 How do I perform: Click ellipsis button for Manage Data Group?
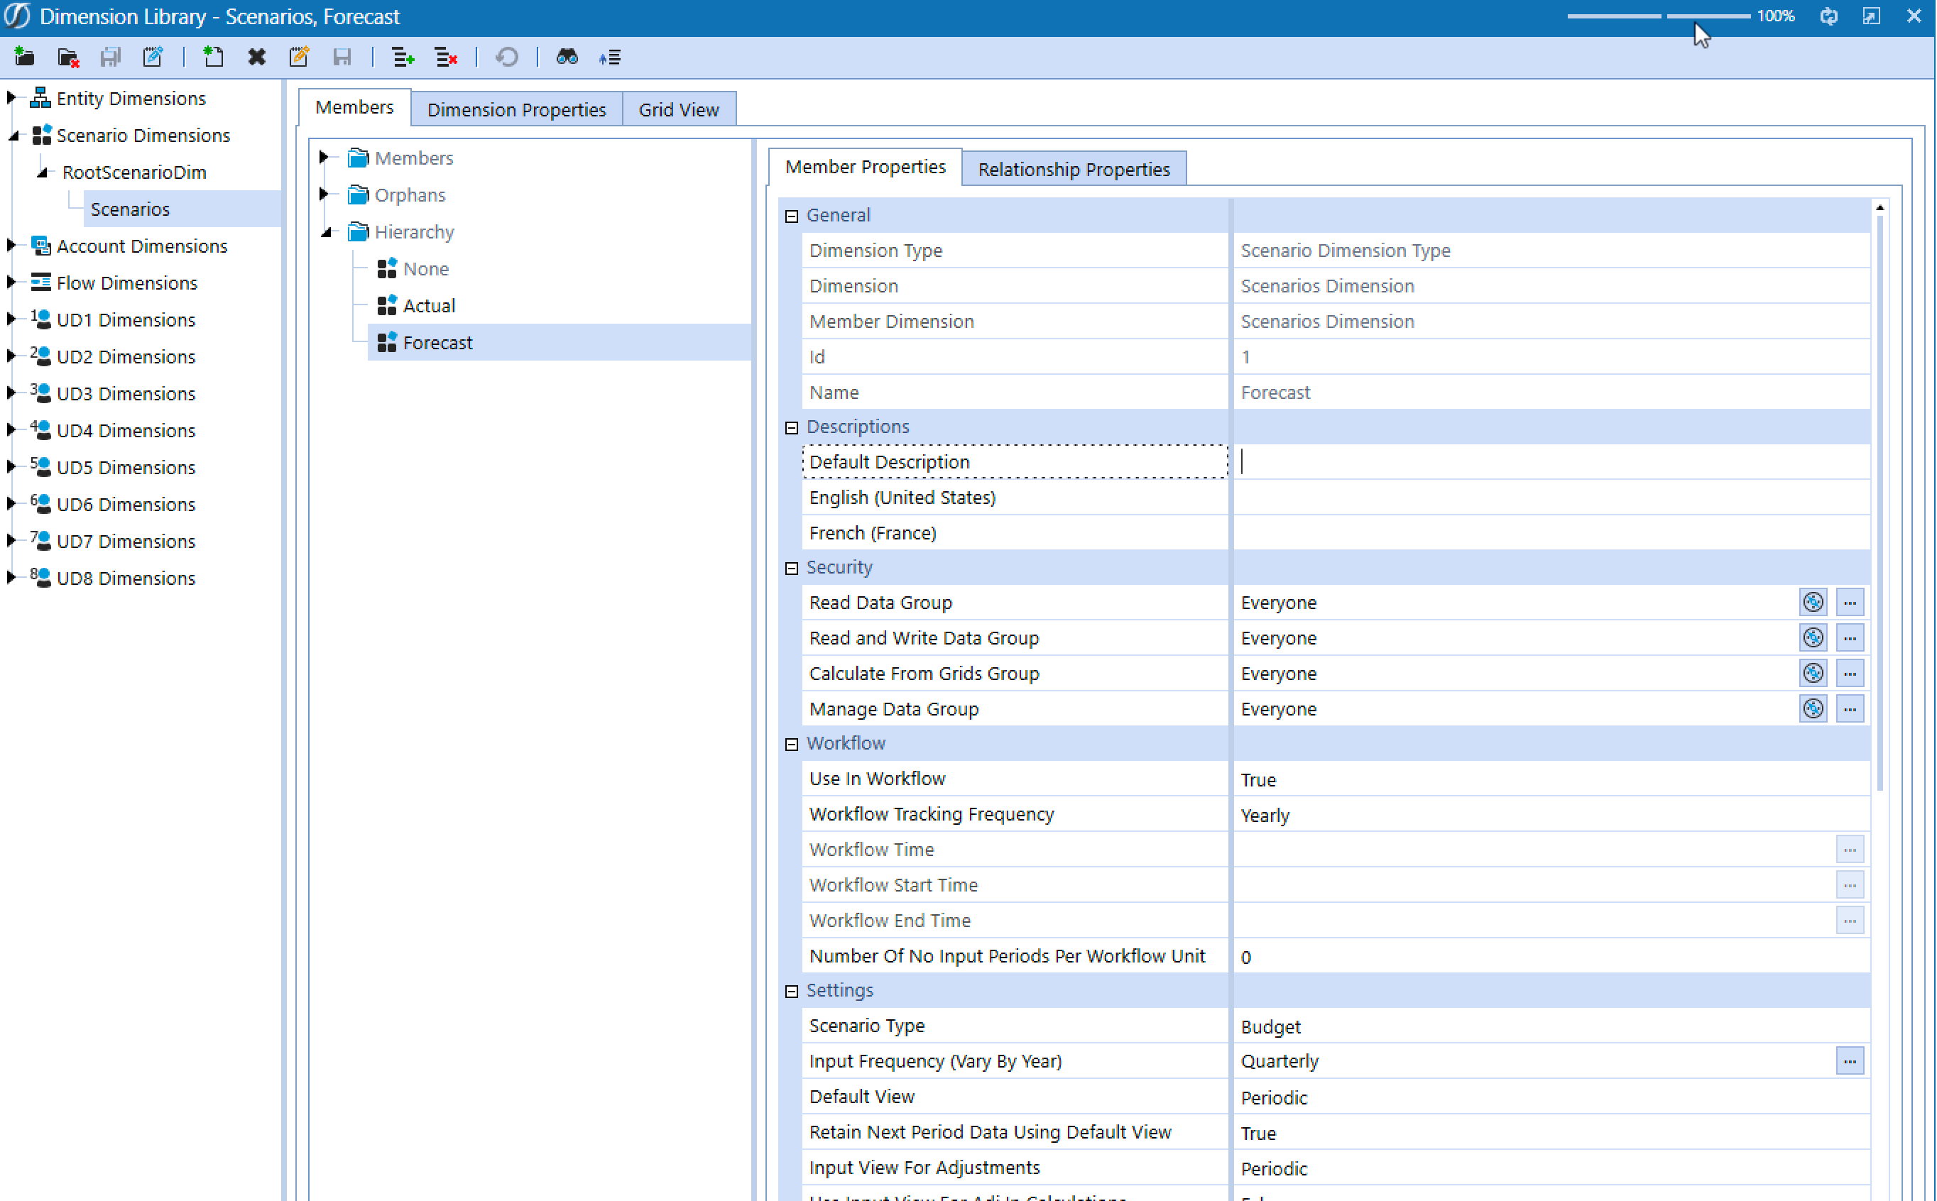click(x=1850, y=708)
